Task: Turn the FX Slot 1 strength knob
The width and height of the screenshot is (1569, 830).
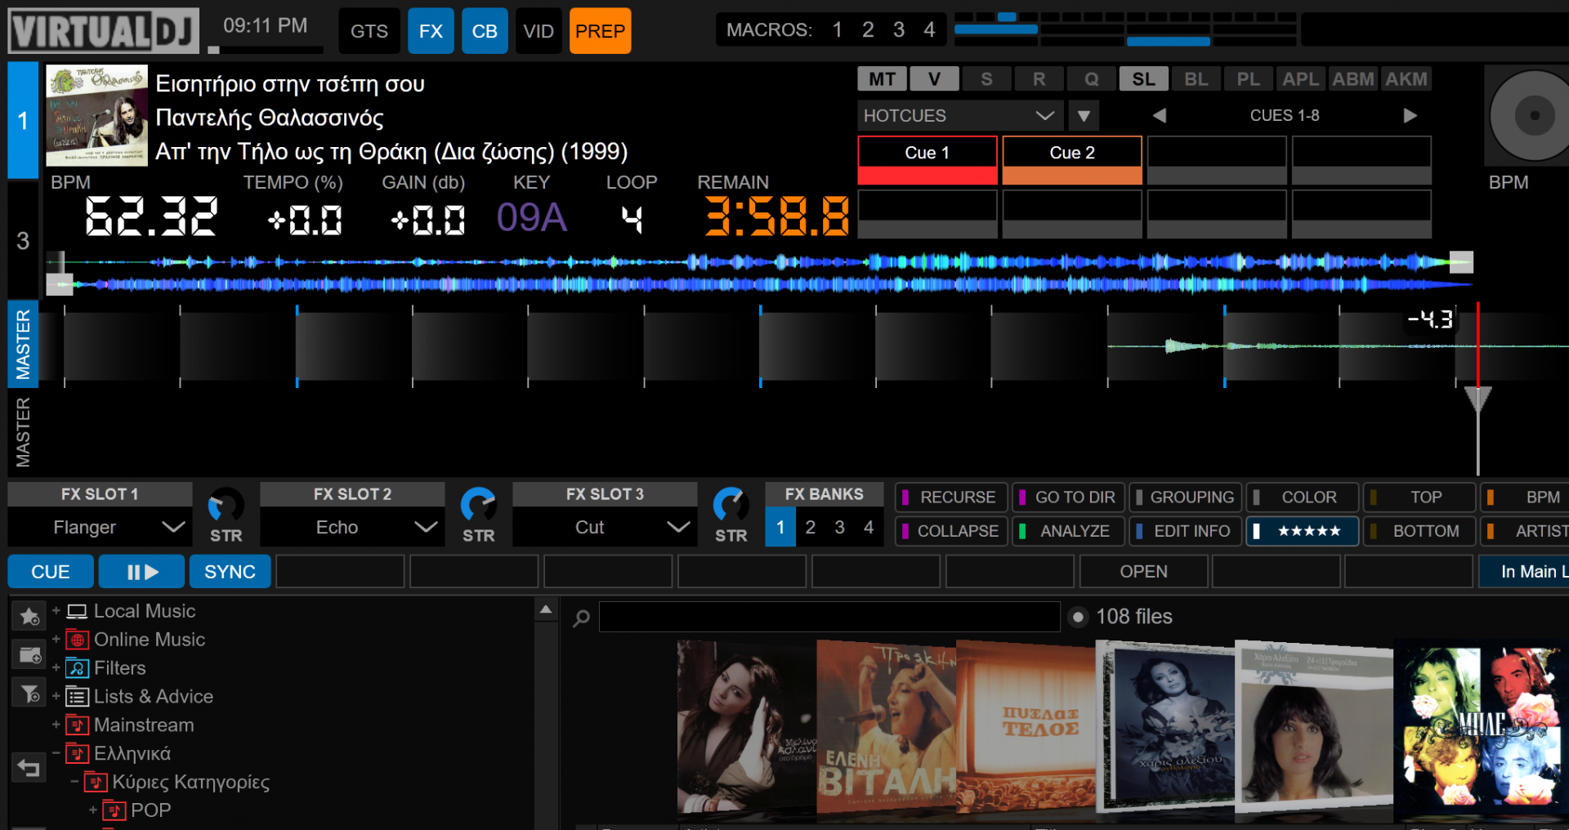Action: tap(226, 506)
